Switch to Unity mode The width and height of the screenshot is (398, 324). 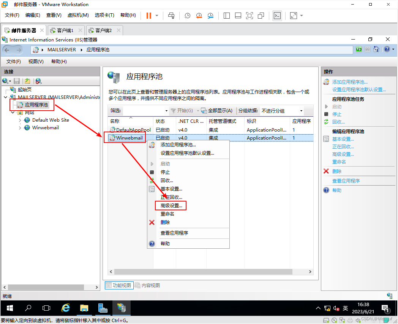pos(261,16)
